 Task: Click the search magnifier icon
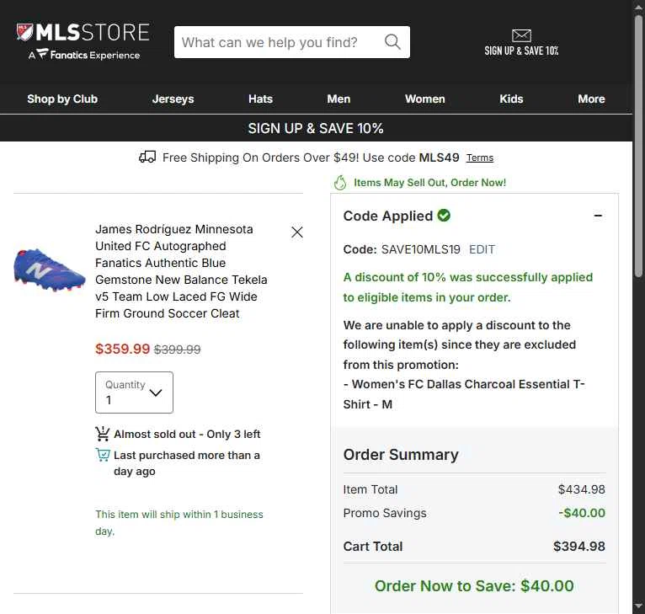tap(392, 42)
